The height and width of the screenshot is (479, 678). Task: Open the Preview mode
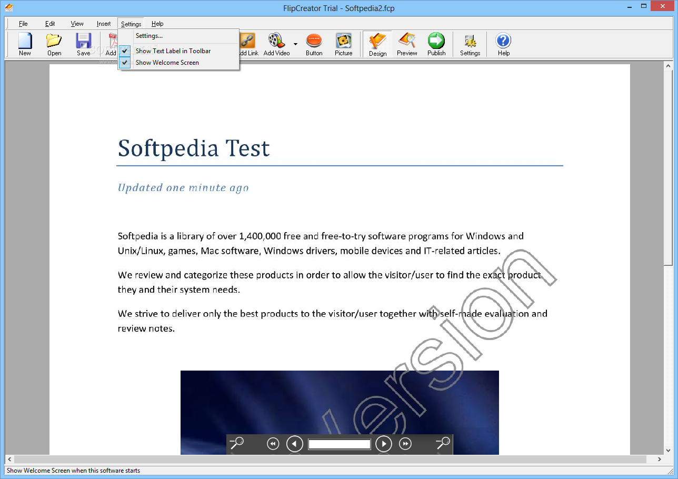pyautogui.click(x=407, y=44)
